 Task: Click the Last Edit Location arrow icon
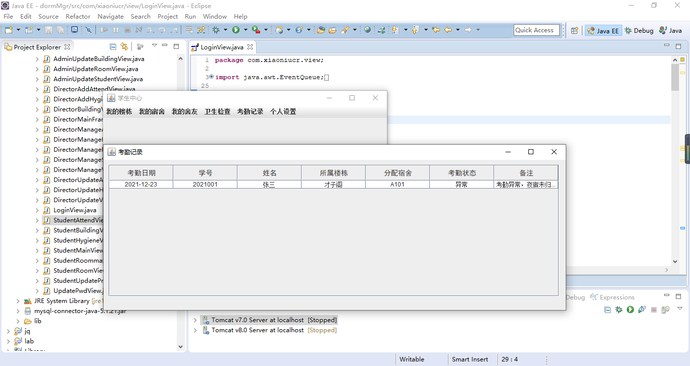pyautogui.click(x=436, y=30)
